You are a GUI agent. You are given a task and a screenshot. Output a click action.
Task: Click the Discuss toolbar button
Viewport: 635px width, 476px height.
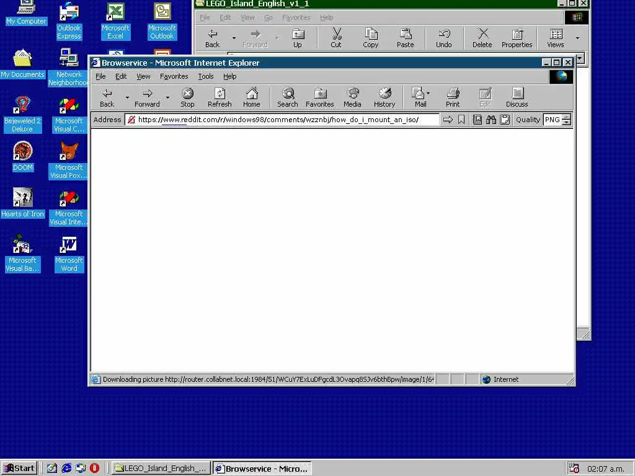517,98
